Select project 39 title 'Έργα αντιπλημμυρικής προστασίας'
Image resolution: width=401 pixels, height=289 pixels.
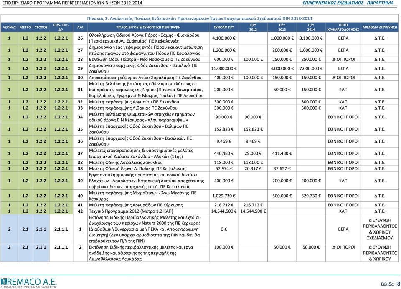[146, 181]
